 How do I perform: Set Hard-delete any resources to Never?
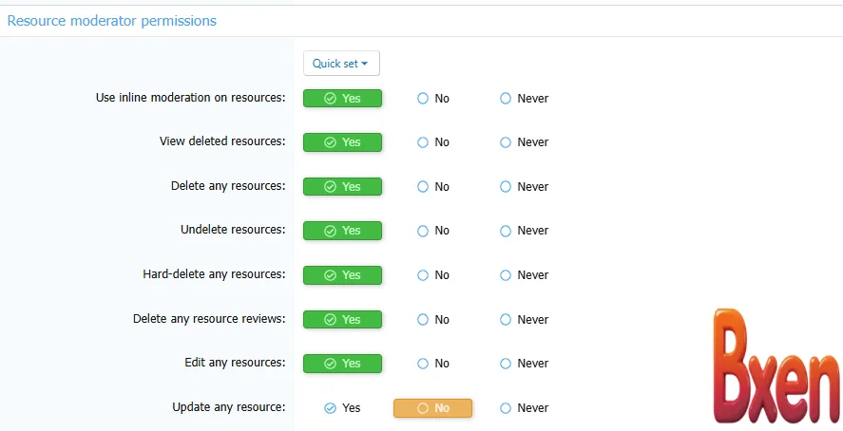pos(524,275)
